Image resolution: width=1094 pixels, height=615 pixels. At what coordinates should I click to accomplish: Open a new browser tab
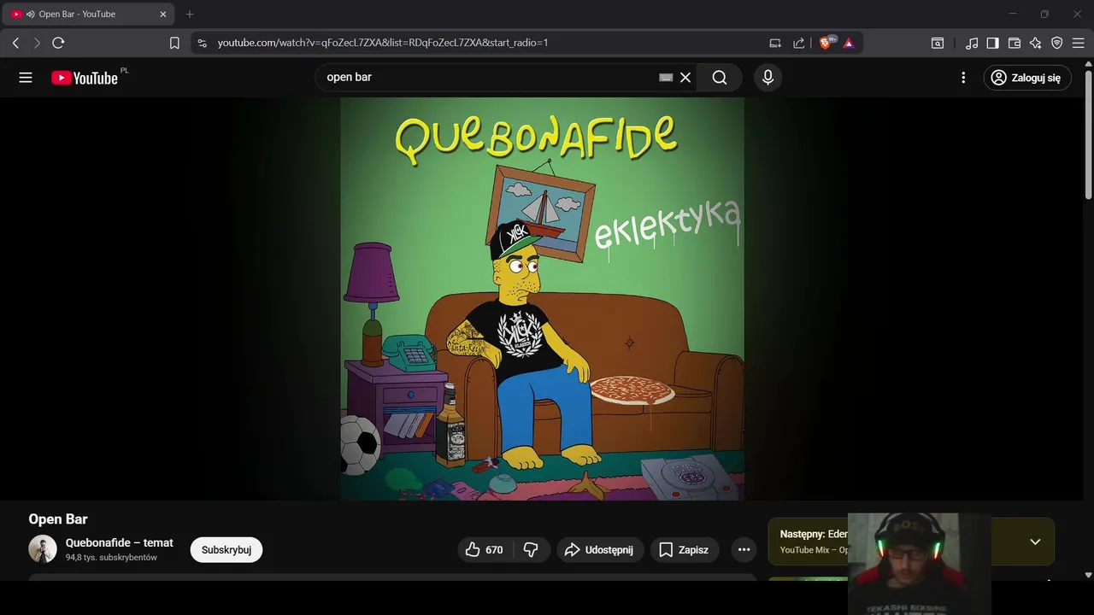coord(190,15)
